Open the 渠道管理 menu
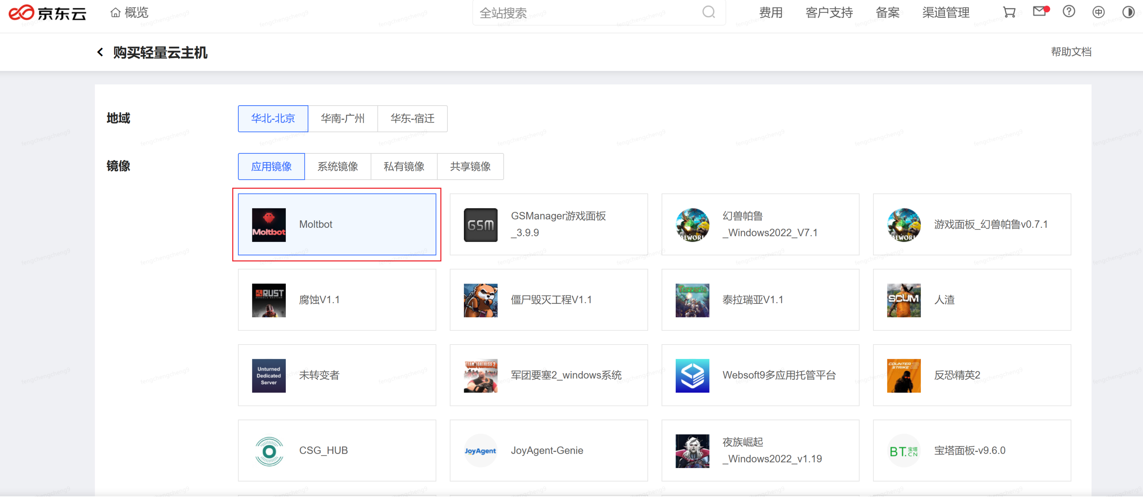Image resolution: width=1143 pixels, height=497 pixels. pos(945,12)
